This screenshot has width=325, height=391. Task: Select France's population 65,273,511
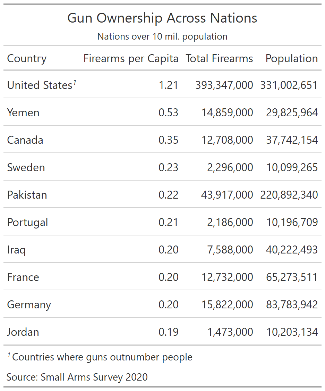click(292, 277)
